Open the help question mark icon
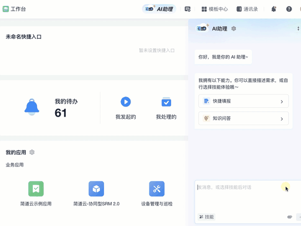Screen dimensions: 301x226 click(x=289, y=9)
